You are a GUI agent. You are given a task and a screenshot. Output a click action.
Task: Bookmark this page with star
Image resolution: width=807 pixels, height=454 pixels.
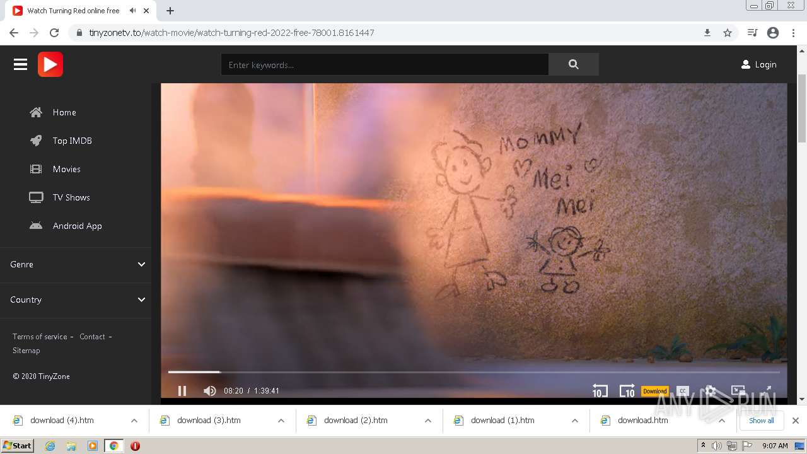728,33
